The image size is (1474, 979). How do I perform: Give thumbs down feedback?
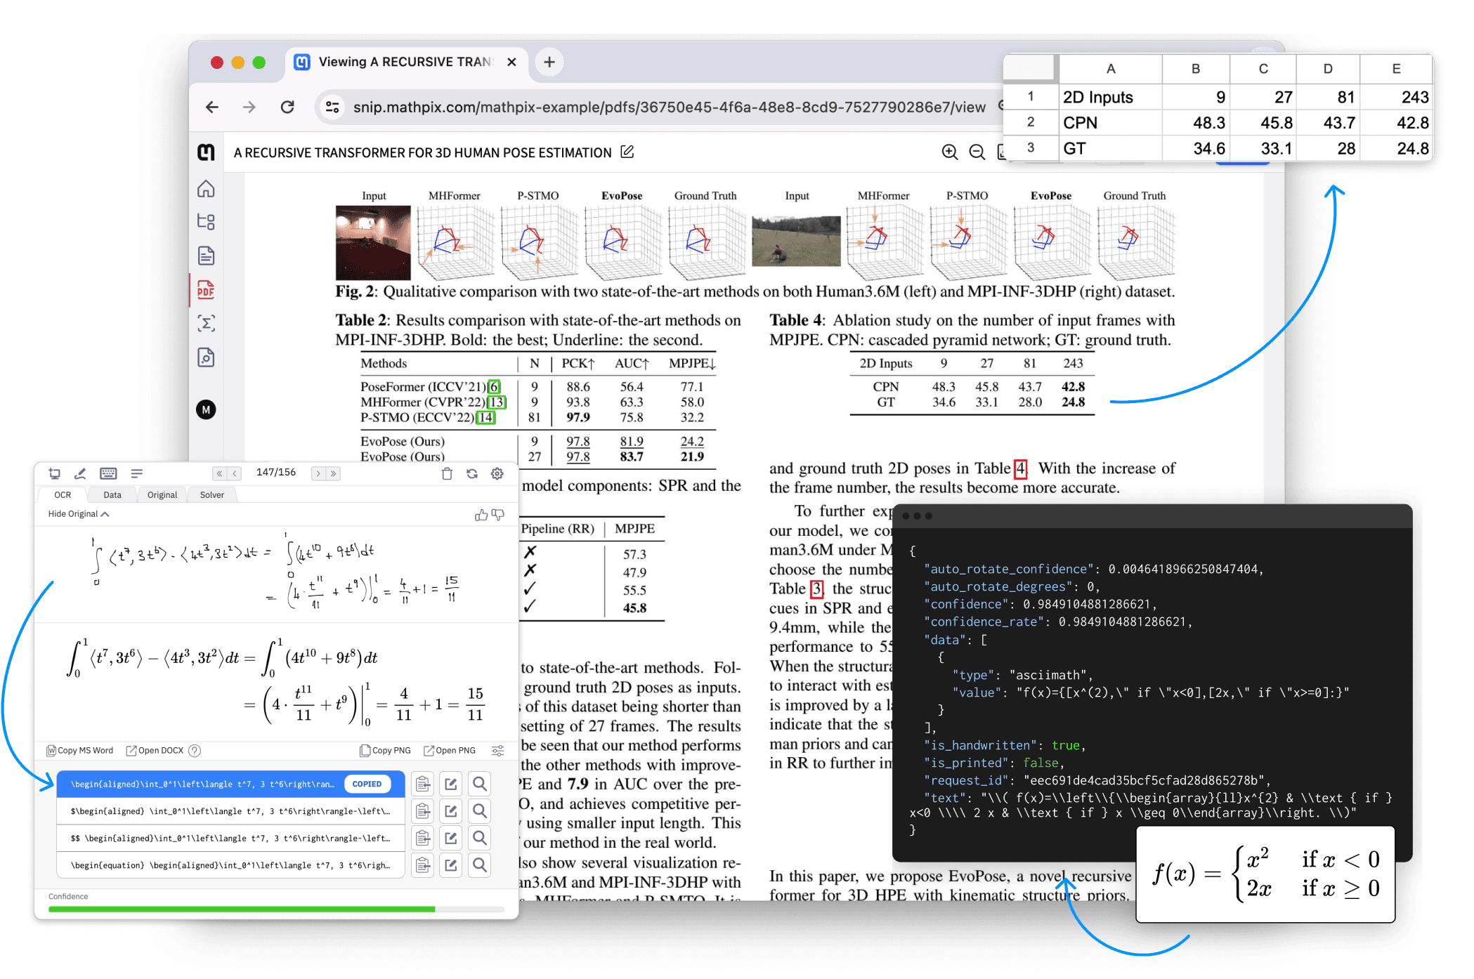click(x=498, y=515)
